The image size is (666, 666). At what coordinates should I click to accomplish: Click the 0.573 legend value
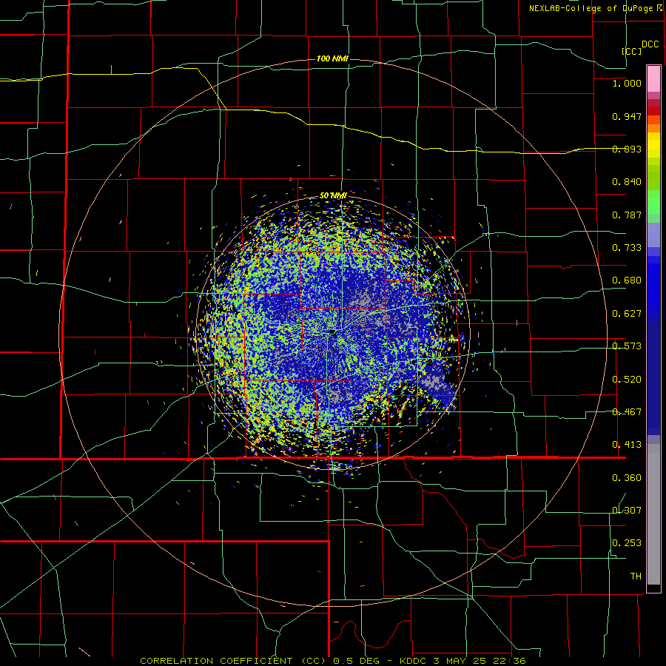627,346
